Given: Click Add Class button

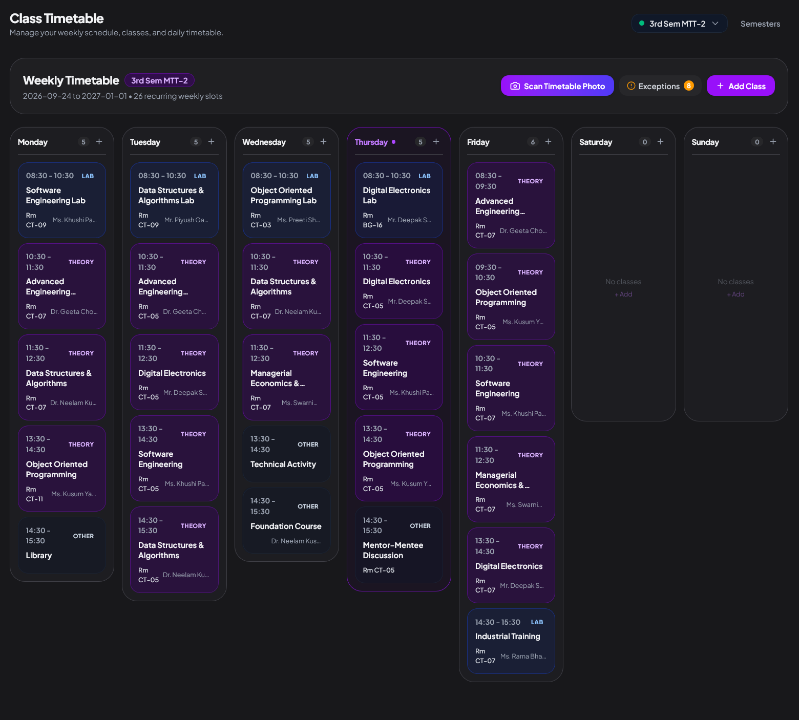Looking at the screenshot, I should coord(741,86).
